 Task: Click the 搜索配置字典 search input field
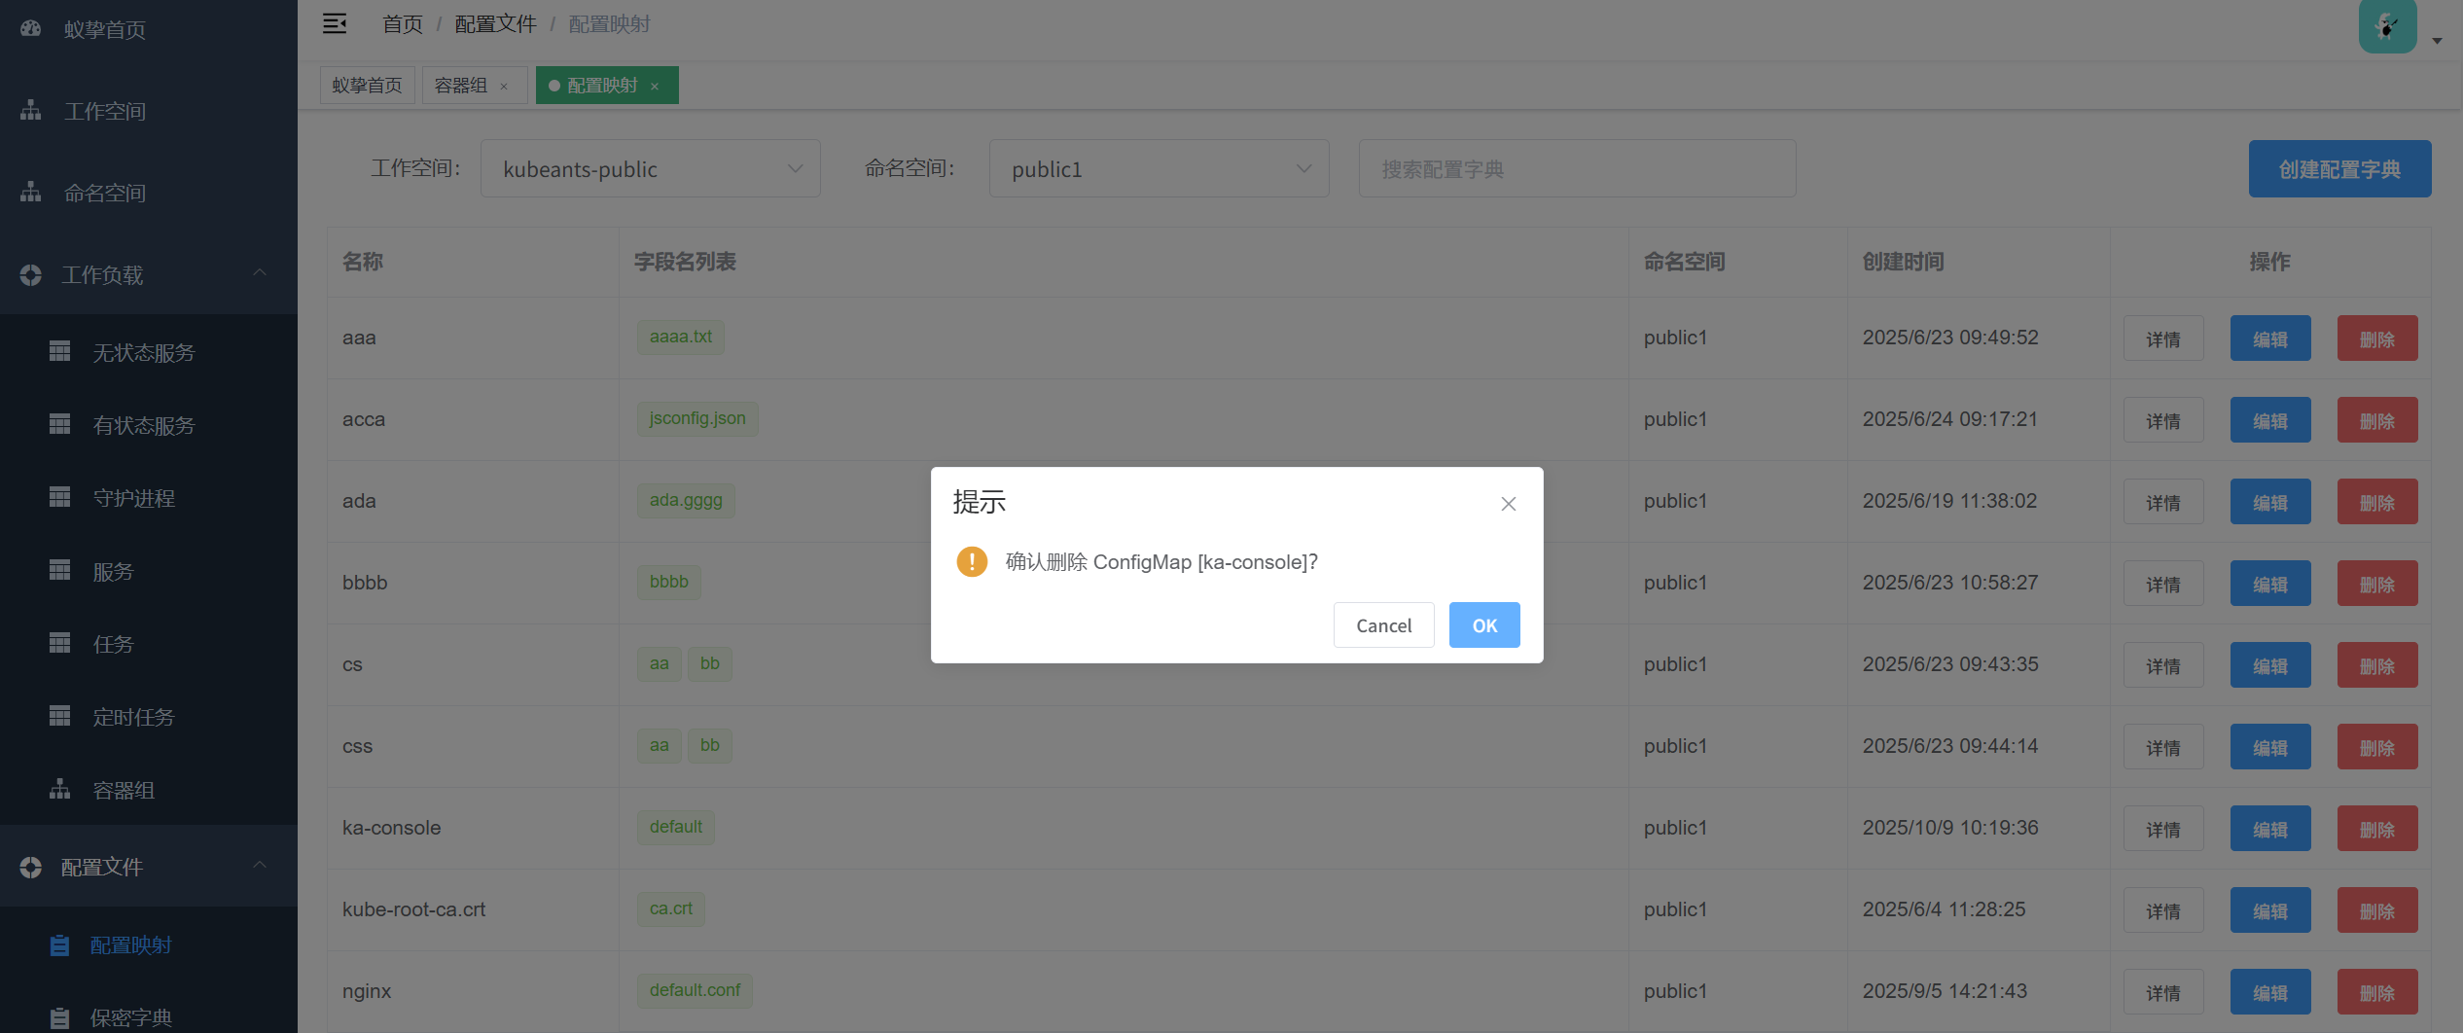[x=1576, y=169]
